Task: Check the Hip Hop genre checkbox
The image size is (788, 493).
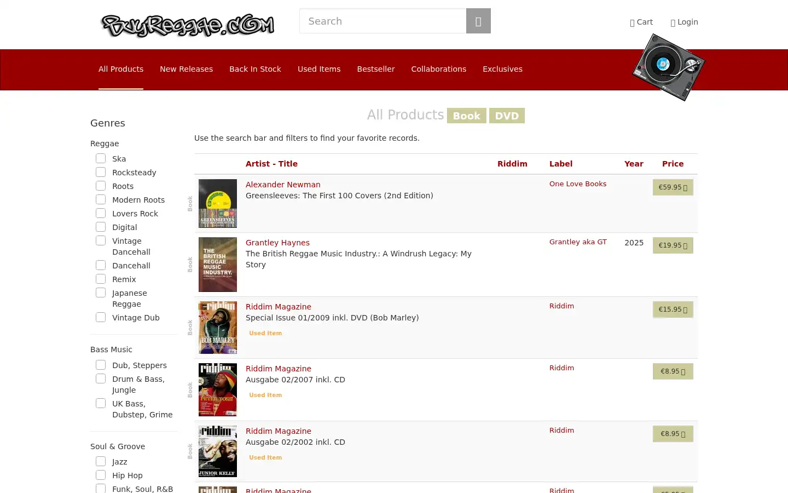Action: pyautogui.click(x=101, y=475)
